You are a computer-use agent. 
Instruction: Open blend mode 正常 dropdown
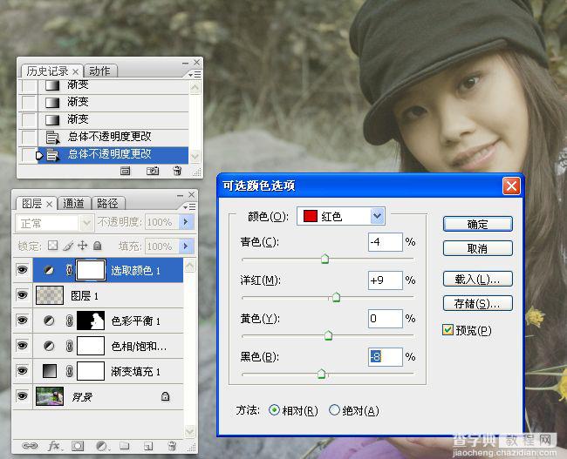(x=86, y=223)
